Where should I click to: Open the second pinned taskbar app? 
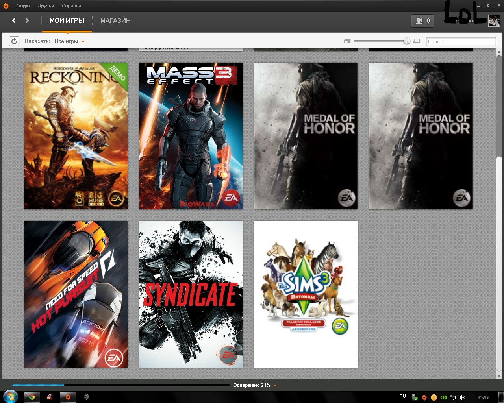50,397
